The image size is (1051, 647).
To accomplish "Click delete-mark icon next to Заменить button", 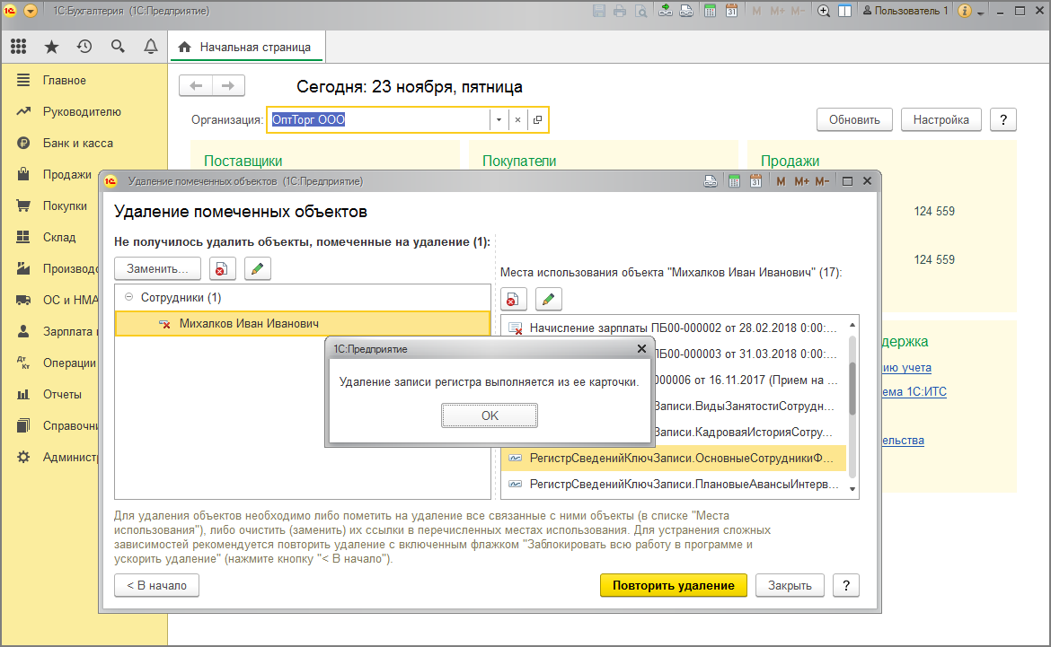I will coord(222,268).
